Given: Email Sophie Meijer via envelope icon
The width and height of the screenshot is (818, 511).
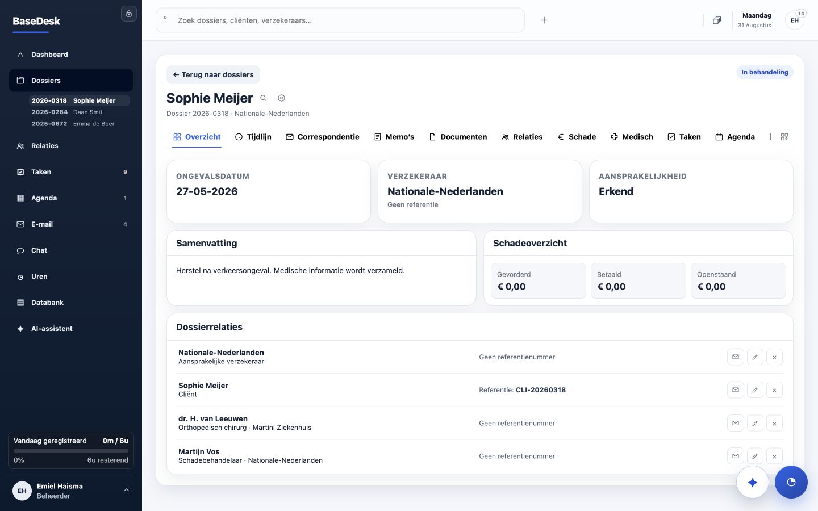Looking at the screenshot, I should [736, 390].
